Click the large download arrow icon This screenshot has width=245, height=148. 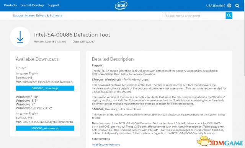click(20, 37)
